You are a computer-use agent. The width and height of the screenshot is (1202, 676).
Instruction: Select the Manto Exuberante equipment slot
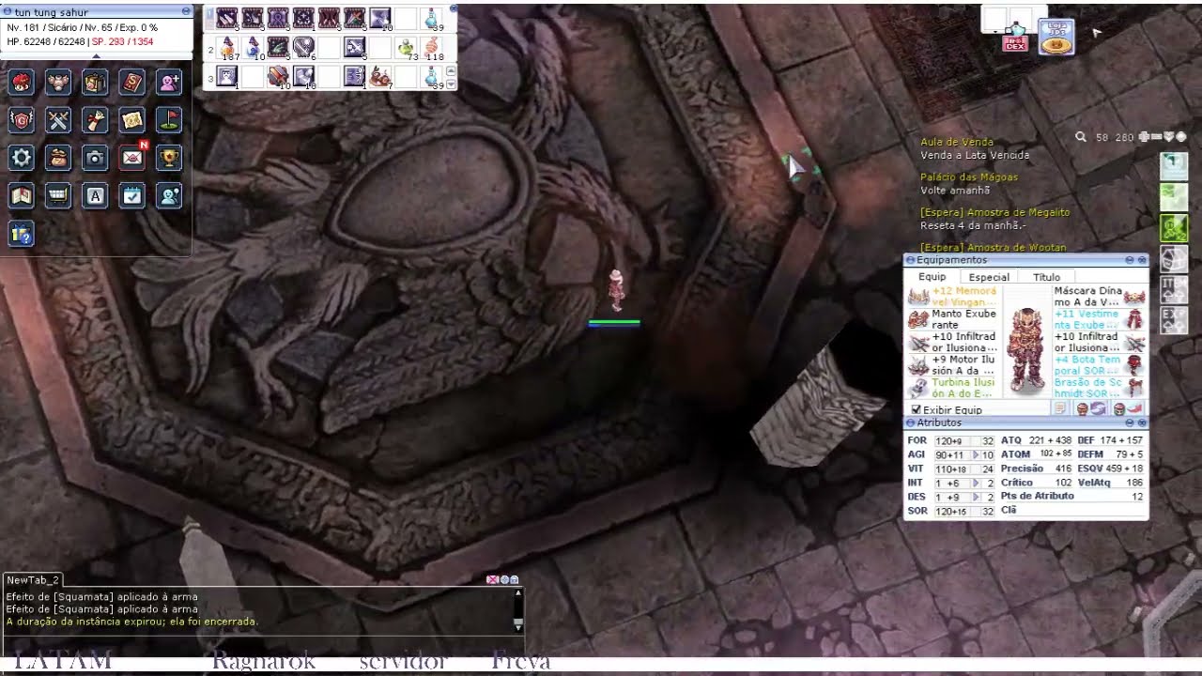[x=952, y=319]
